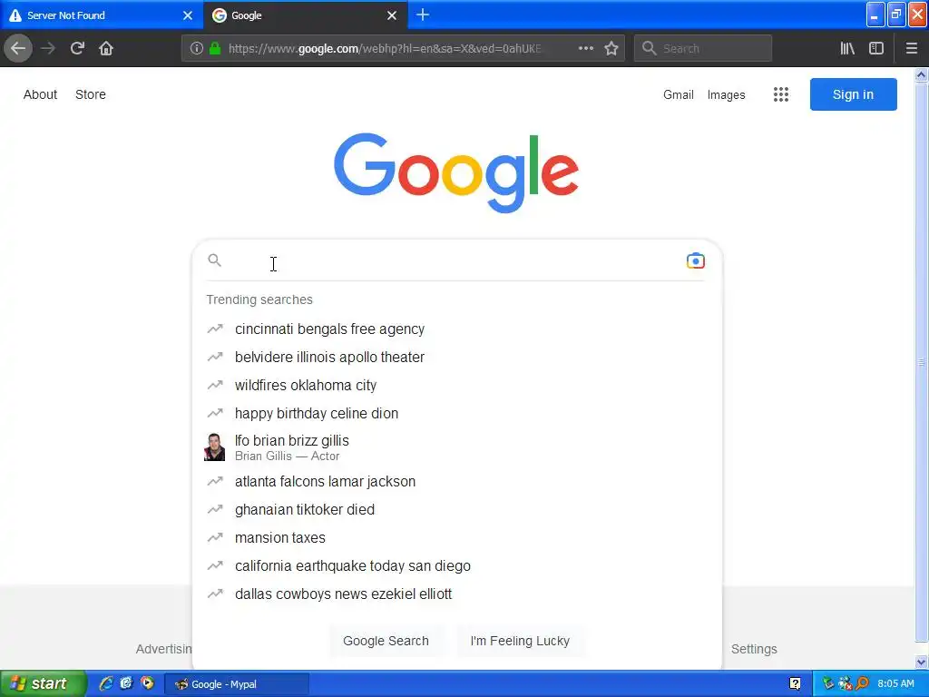Screen dimensions: 929x697
Task: Select suggestion cincinnati bengals free agency
Action: click(x=456, y=329)
